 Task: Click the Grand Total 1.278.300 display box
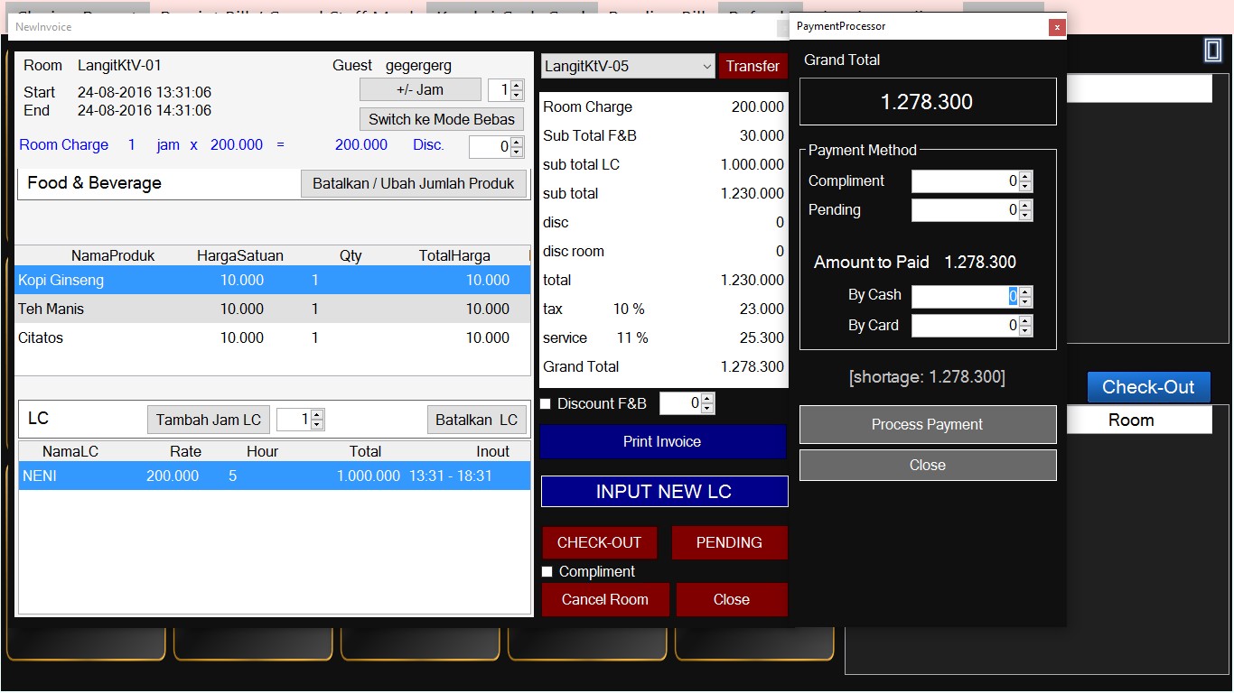928,102
